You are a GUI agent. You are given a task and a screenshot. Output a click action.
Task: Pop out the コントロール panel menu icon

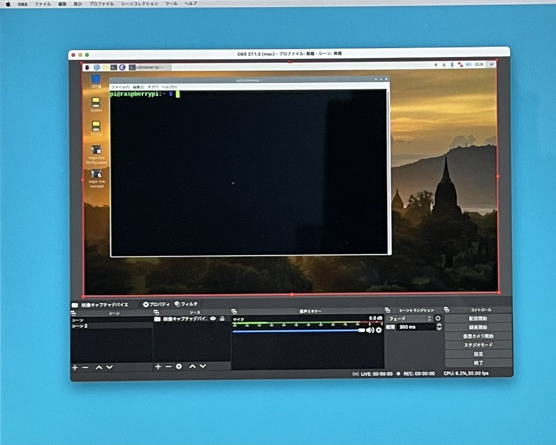coord(446,310)
